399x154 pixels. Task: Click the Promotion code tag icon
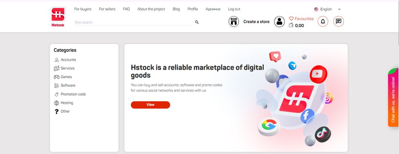click(57, 94)
